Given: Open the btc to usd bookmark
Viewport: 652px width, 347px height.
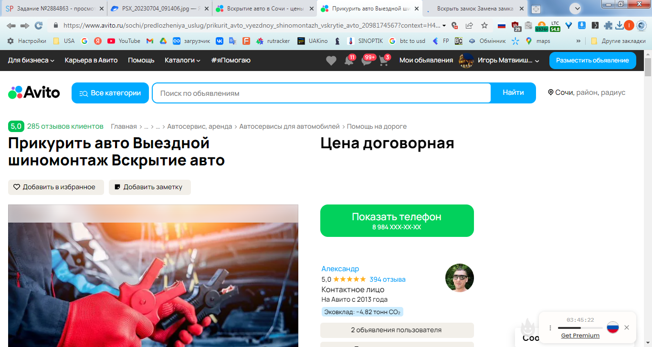Looking at the screenshot, I should point(407,41).
